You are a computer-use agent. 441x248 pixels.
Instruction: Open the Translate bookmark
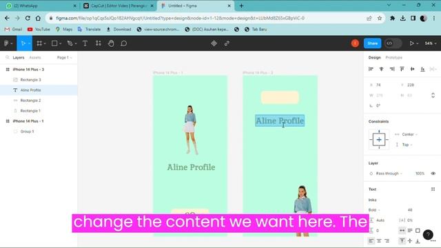point(89,29)
